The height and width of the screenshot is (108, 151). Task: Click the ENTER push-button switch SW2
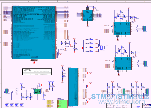click(91, 44)
